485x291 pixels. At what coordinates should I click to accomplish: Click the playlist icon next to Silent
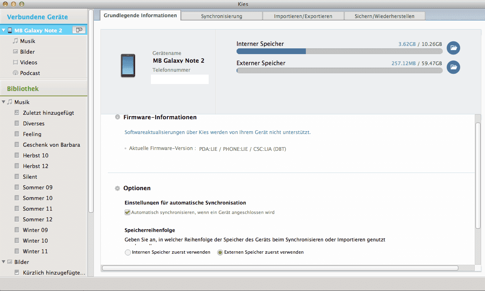click(x=17, y=177)
